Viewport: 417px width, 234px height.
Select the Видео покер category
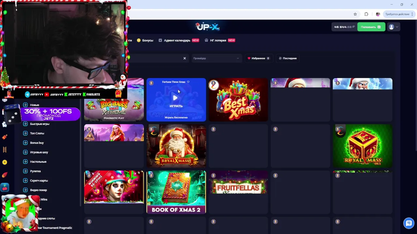click(x=38, y=190)
